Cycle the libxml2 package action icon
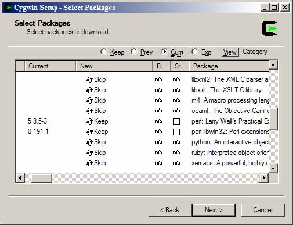This screenshot has height=225, width=293. (89, 79)
